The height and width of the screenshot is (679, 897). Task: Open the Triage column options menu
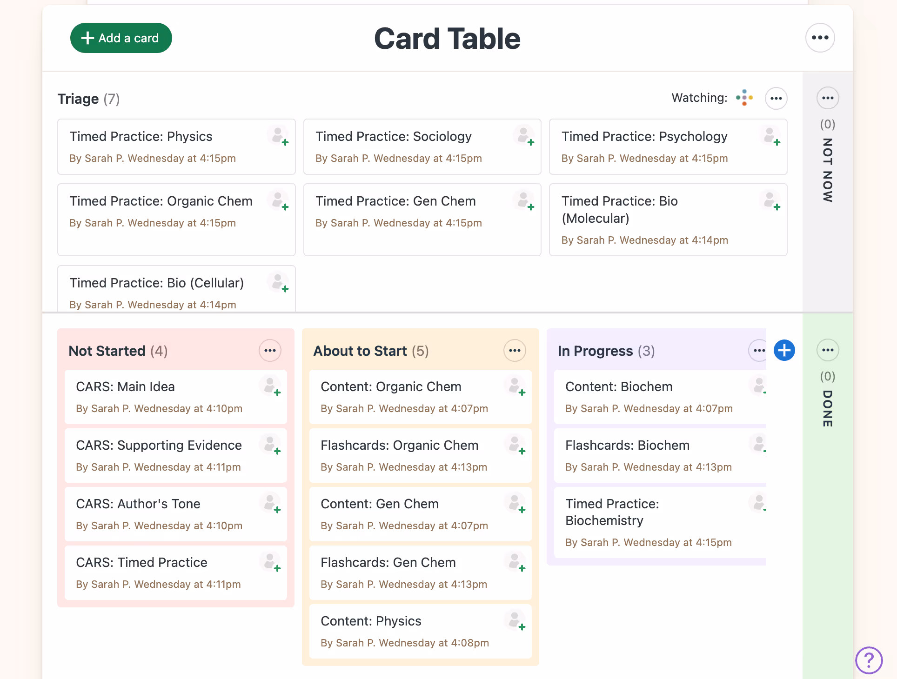(x=776, y=98)
